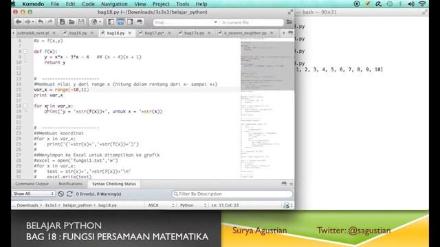Open the Notifications tab
The height and width of the screenshot is (247, 440).
click(70, 184)
